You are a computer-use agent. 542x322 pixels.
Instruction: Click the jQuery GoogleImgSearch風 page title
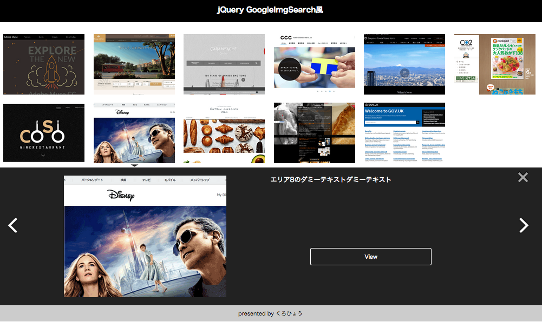click(x=270, y=10)
